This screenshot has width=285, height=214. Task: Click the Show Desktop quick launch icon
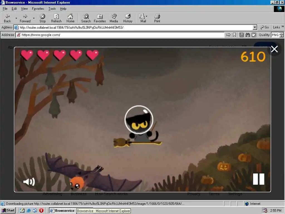pos(22,211)
